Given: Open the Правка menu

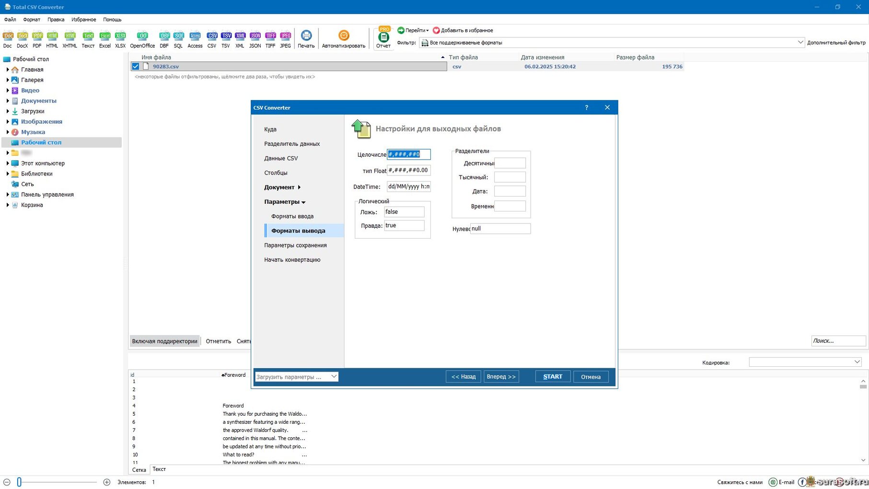Looking at the screenshot, I should (56, 20).
